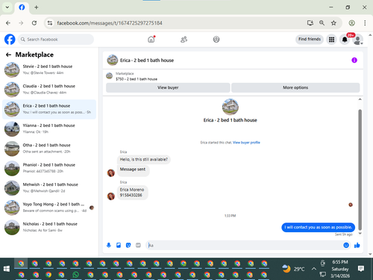Click the 'Message sent' bubble
Screen dimensions: 373x280
point(133,170)
